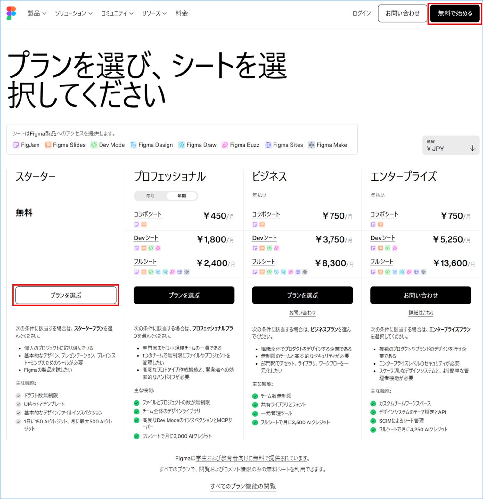Select the プロフェッショナル plan's プランを選ぶ button

point(184,295)
